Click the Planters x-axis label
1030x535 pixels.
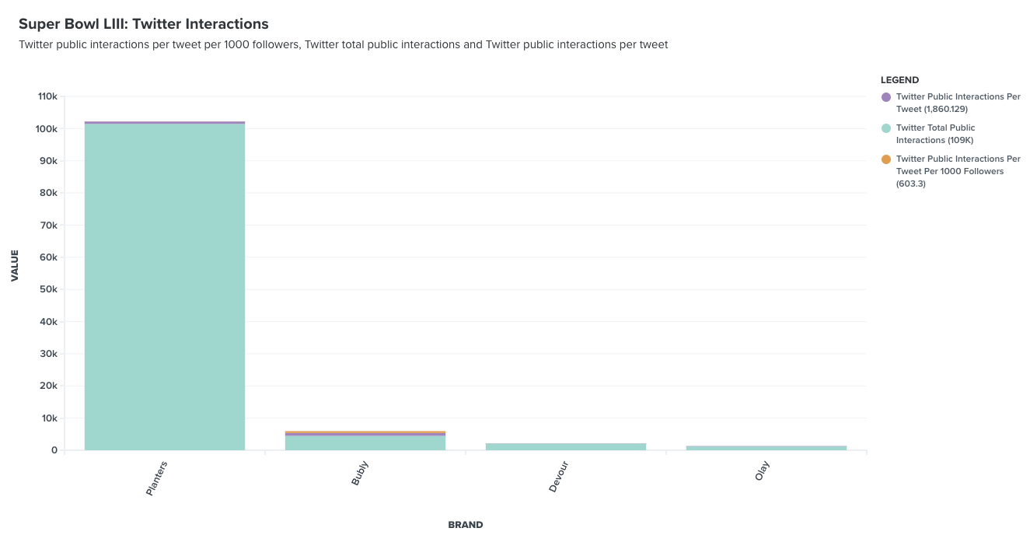(x=157, y=478)
